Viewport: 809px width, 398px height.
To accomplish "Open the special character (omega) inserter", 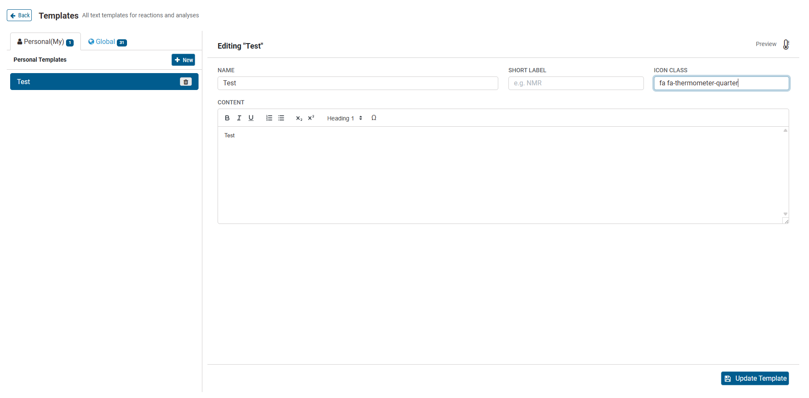I will [374, 118].
